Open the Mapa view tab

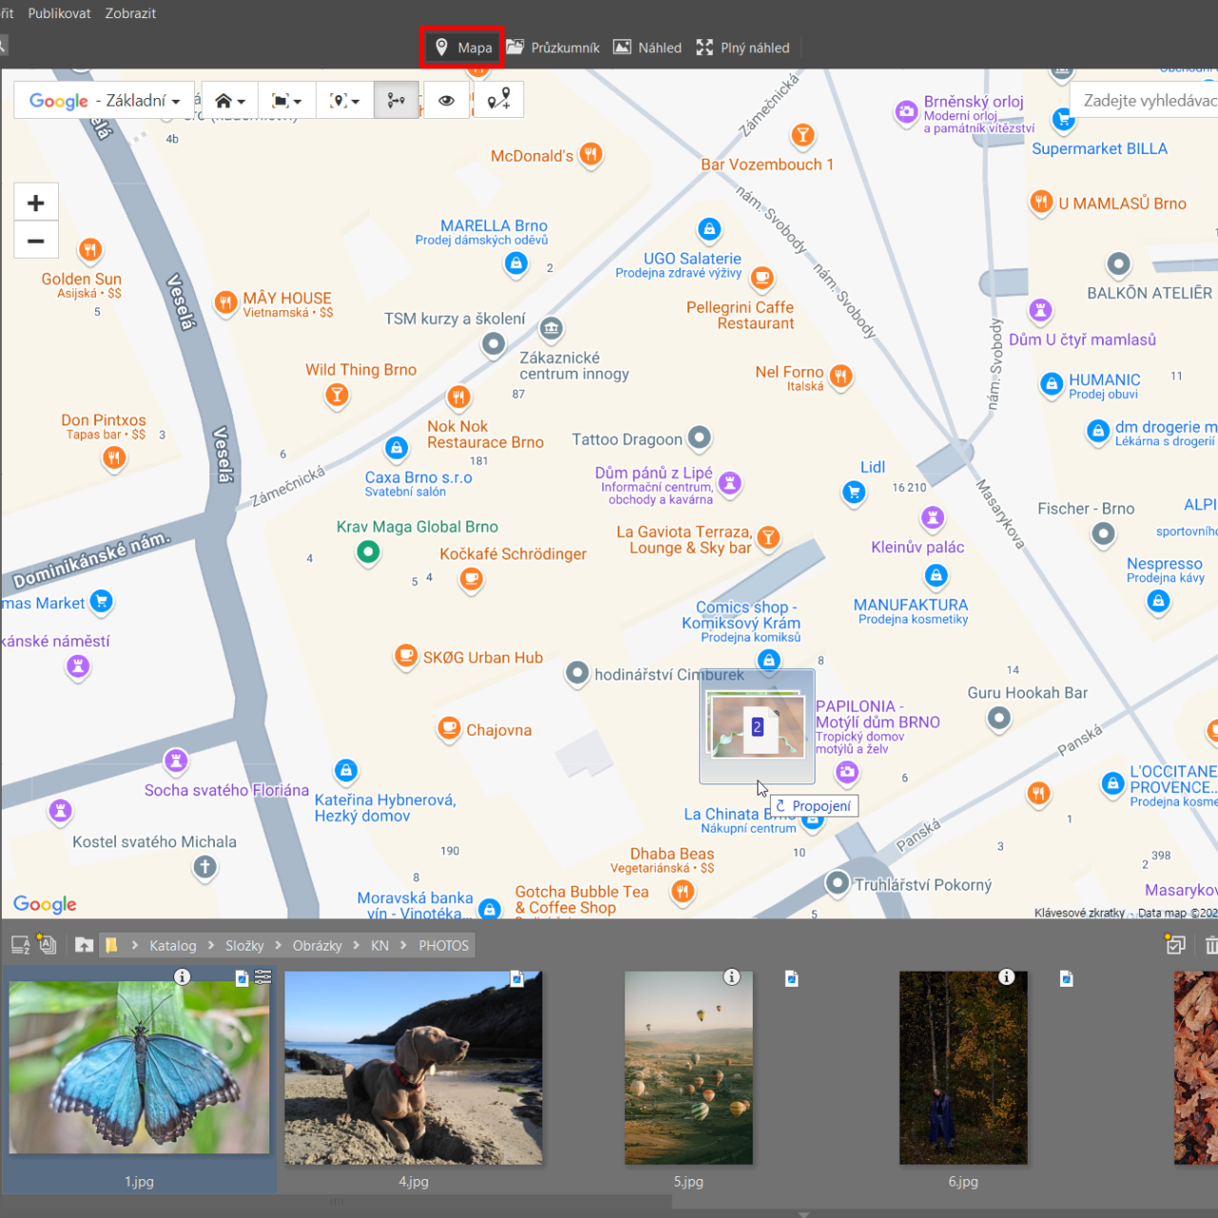[462, 48]
